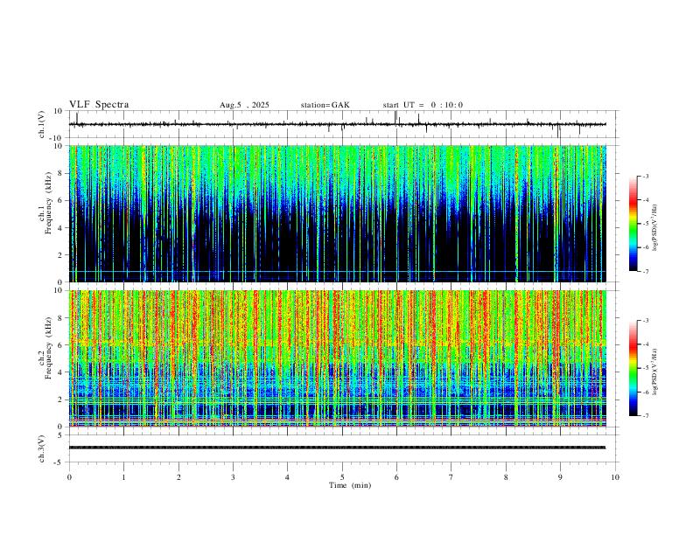Image resolution: width=693 pixels, height=535 pixels.
Task: Click the time-axis tick label '8'
Action: 506,477
